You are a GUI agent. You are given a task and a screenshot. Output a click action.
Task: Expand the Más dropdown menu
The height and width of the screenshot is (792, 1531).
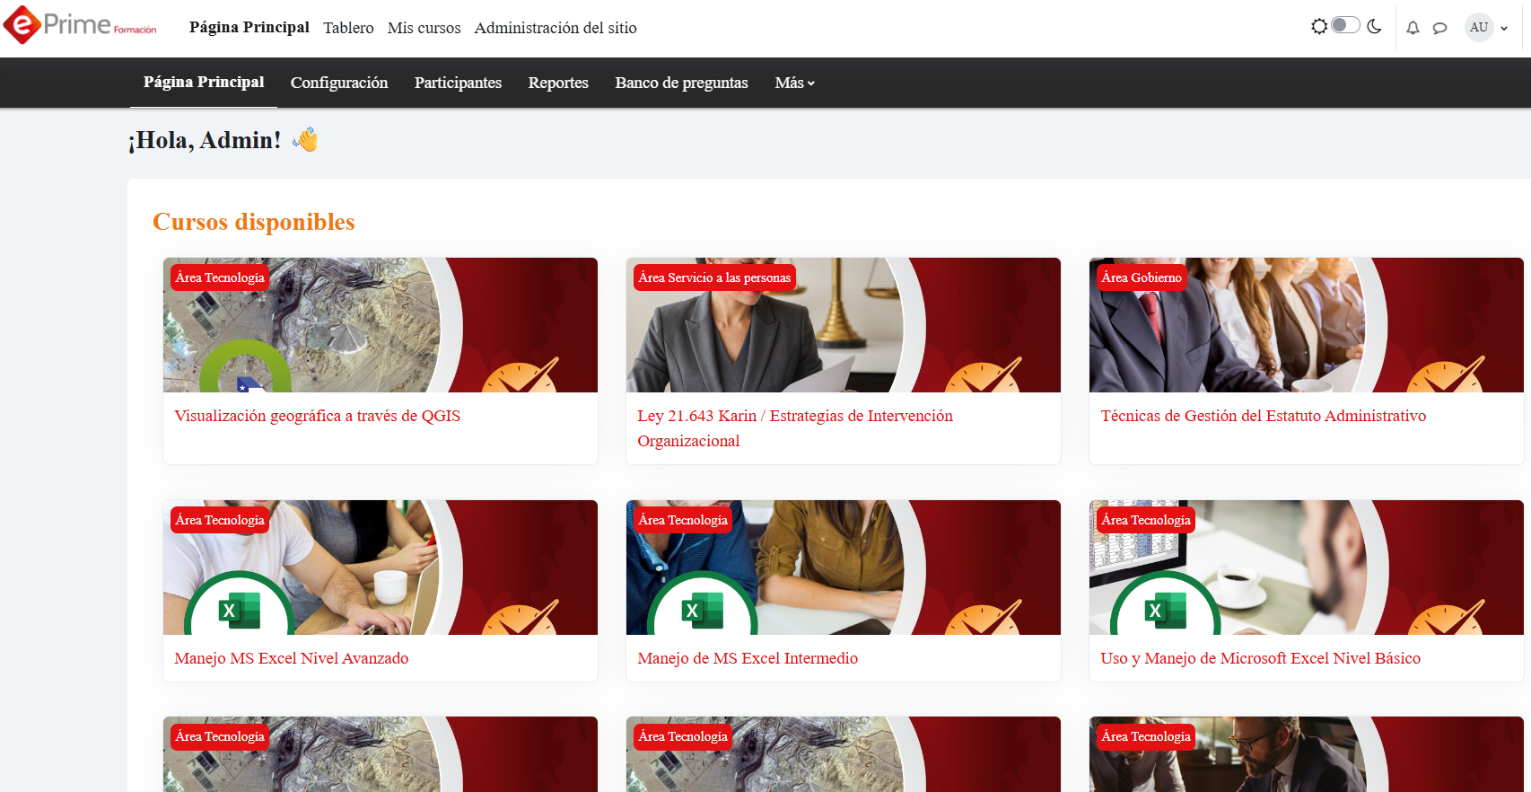[x=795, y=83]
